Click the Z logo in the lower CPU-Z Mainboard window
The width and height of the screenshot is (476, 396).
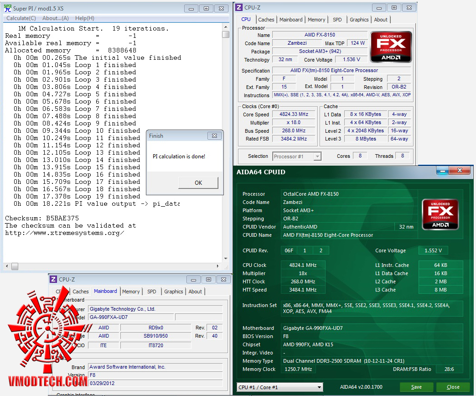(x=53, y=279)
